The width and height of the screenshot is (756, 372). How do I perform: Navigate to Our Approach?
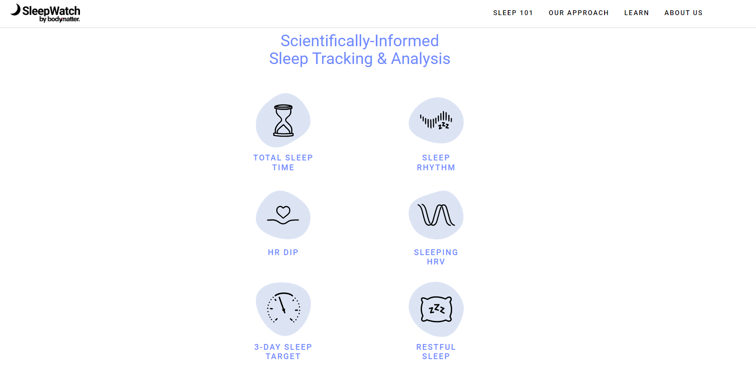(579, 13)
